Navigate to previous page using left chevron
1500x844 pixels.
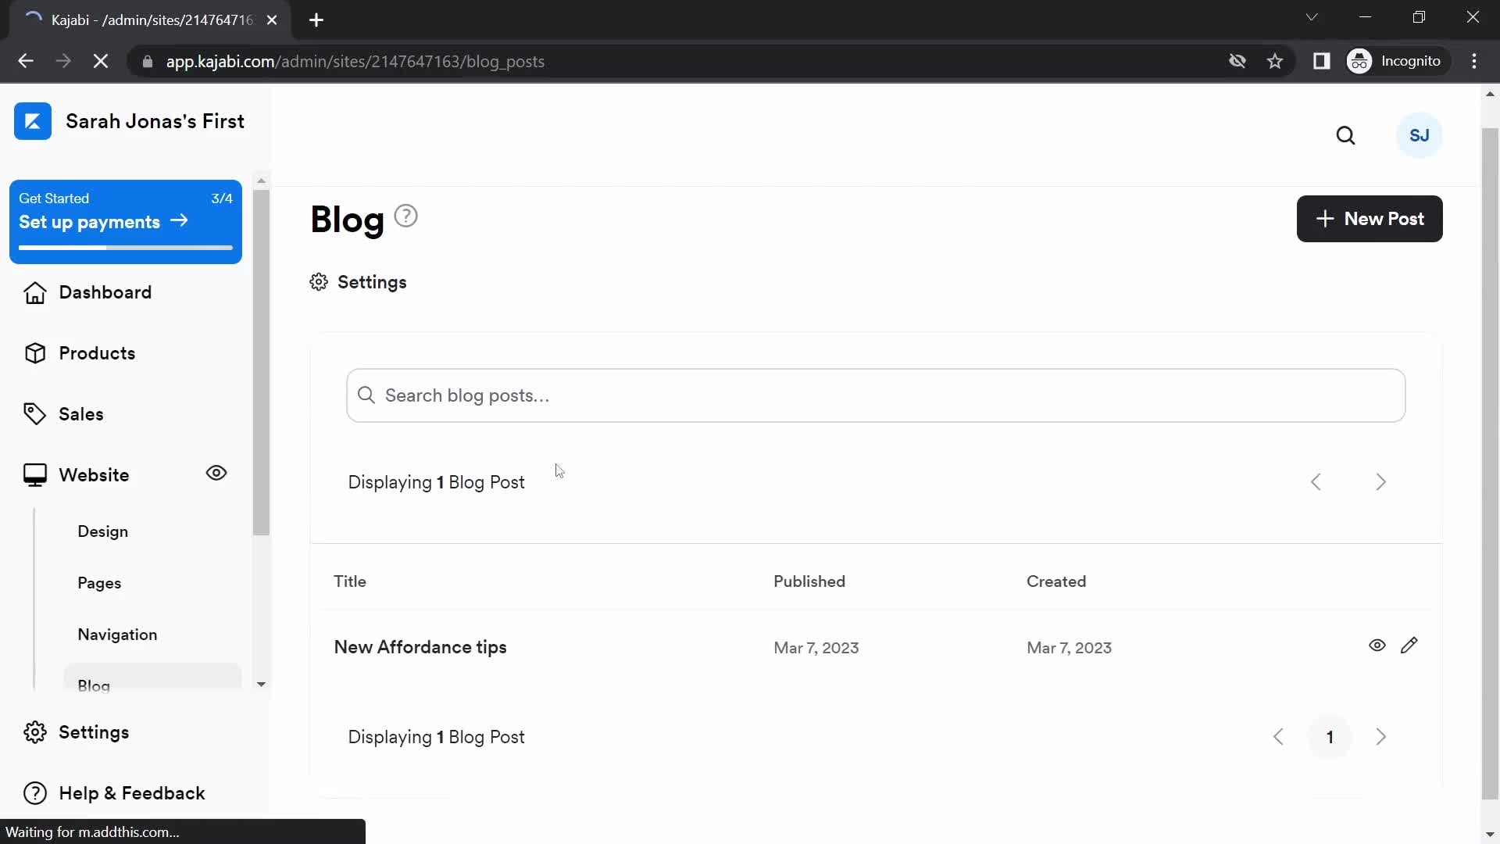pyautogui.click(x=1280, y=736)
